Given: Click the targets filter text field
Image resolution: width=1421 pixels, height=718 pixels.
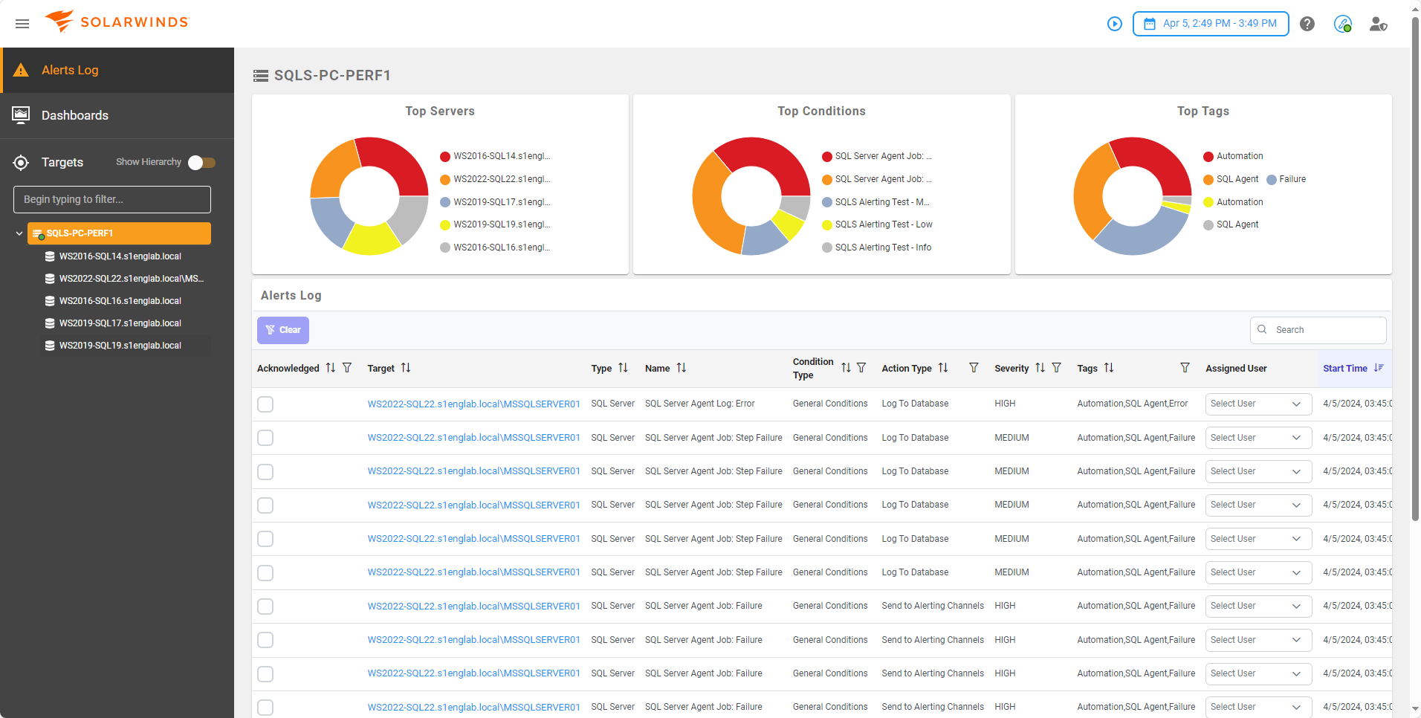Looking at the screenshot, I should pos(112,199).
